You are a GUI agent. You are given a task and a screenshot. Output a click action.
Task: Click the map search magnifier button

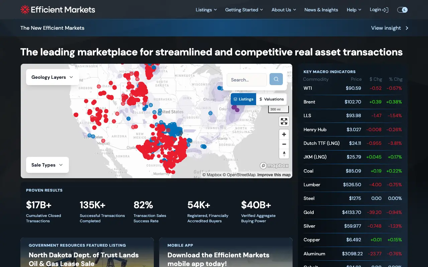pos(276,79)
